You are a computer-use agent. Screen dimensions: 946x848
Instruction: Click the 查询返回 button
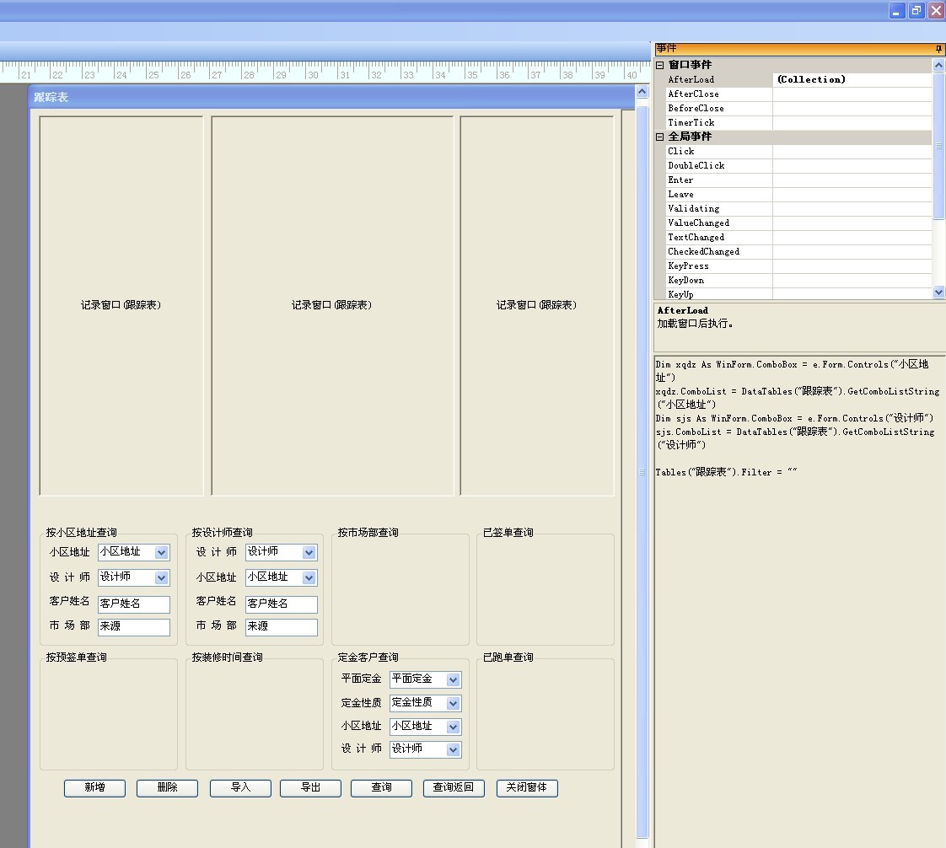tap(454, 787)
